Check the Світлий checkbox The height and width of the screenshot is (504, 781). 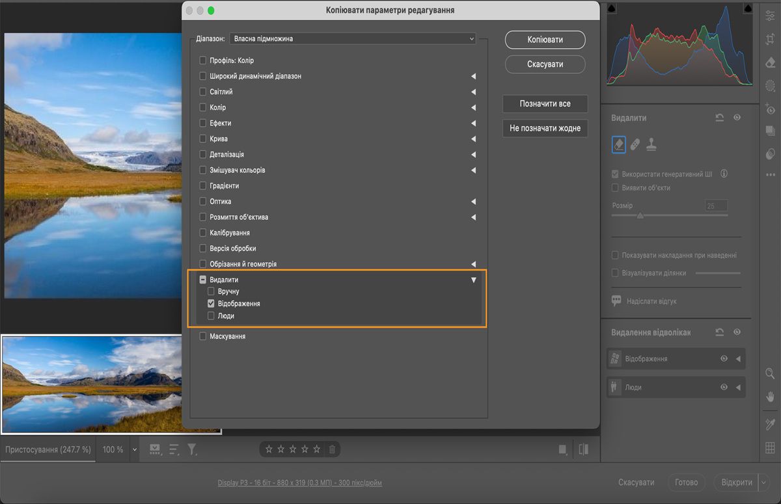pyautogui.click(x=203, y=92)
